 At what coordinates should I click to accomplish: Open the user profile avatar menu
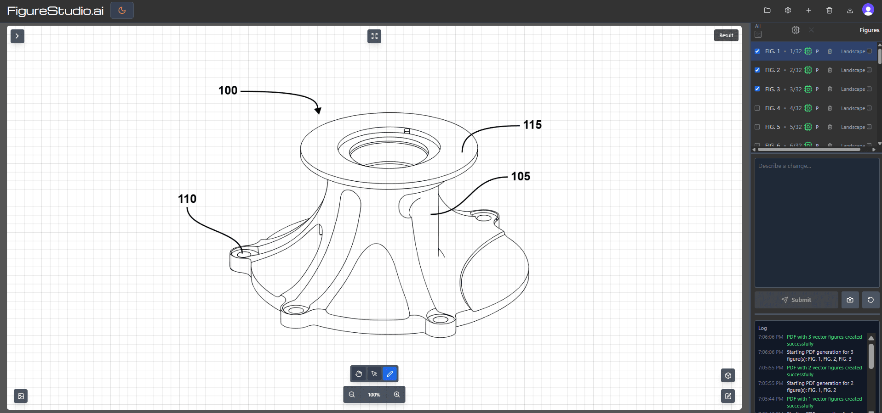[868, 10]
